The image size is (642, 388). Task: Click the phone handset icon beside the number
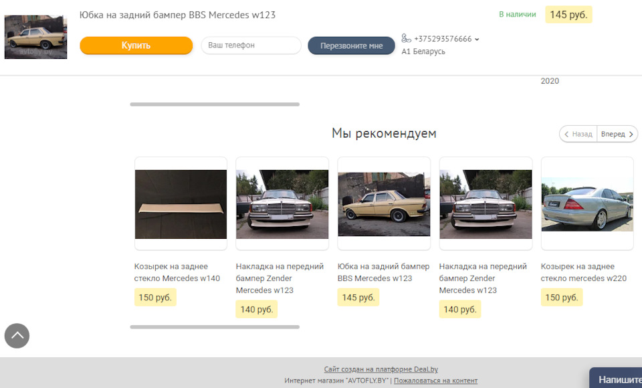[x=406, y=39]
